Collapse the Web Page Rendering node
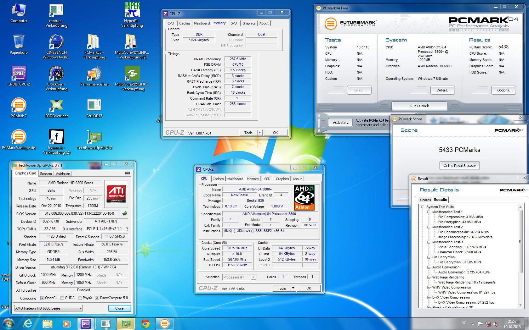 pyautogui.click(x=429, y=277)
